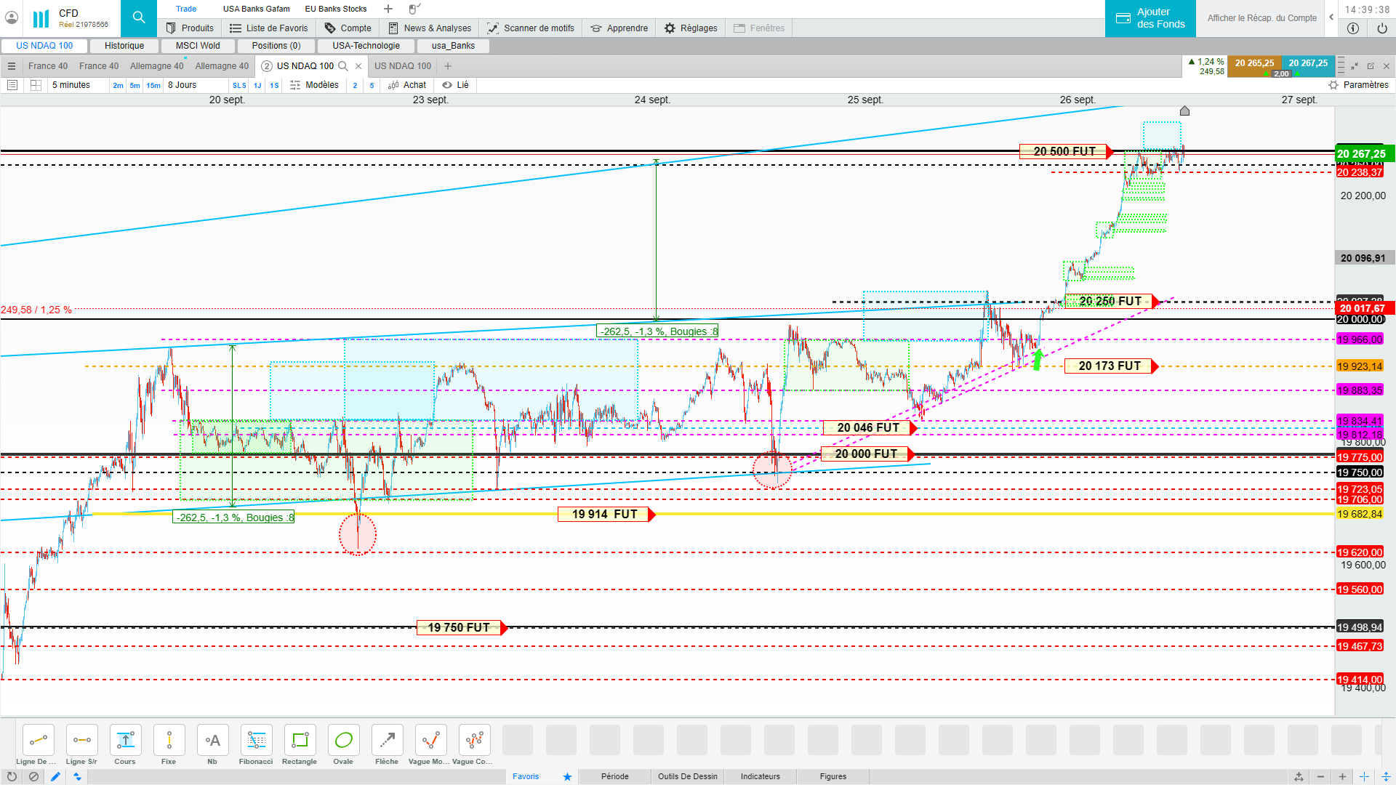
Task: Toggle the Lié linked chart option
Action: coord(456,85)
